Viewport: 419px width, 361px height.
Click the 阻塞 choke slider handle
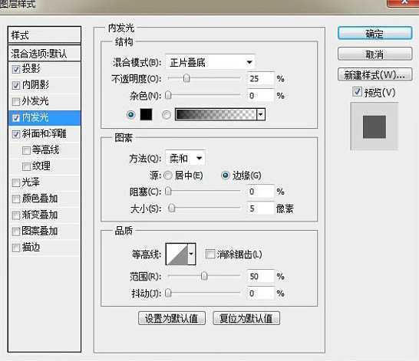168,192
